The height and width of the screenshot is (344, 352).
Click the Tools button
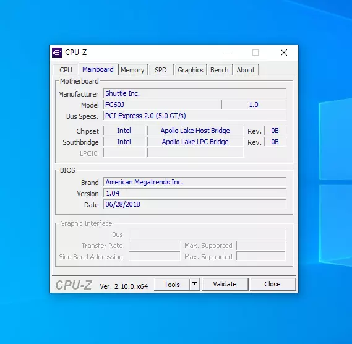tap(172, 284)
